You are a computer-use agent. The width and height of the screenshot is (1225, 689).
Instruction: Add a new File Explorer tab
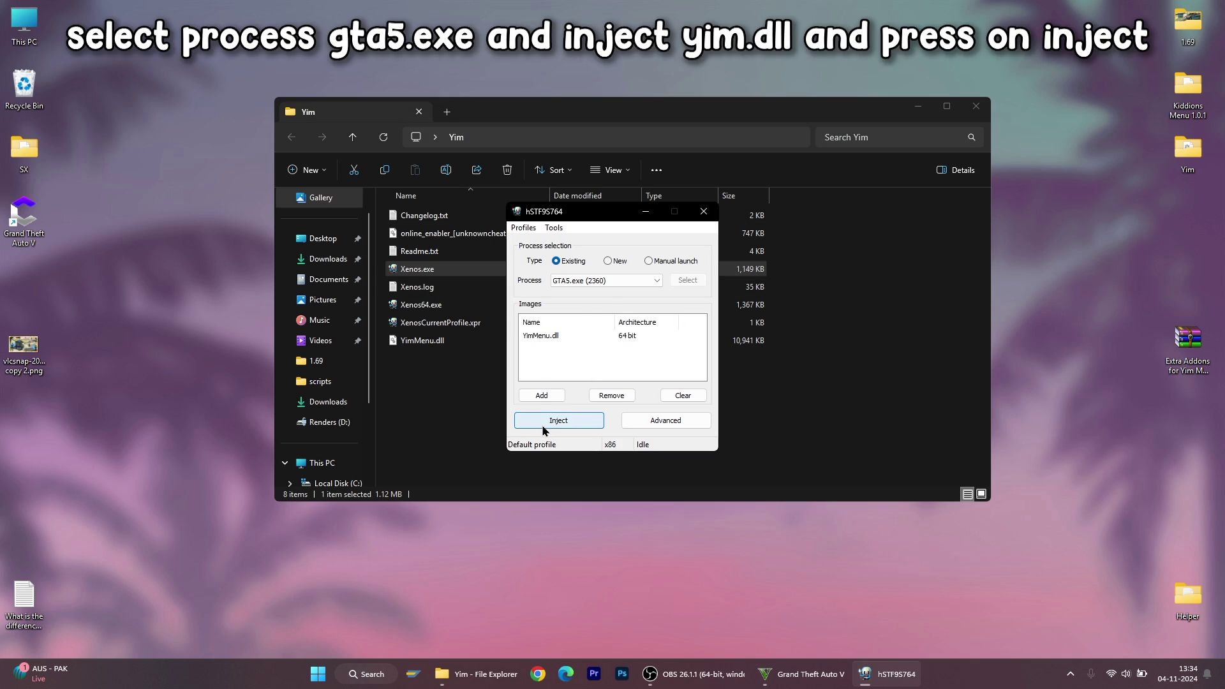coord(447,112)
